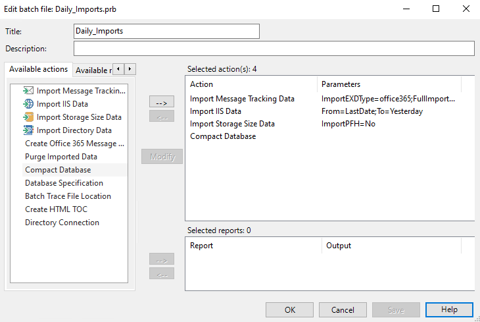Viewport: 480px width, 322px height.
Task: Click the Import Message Tracking envelope icon
Action: coord(28,90)
